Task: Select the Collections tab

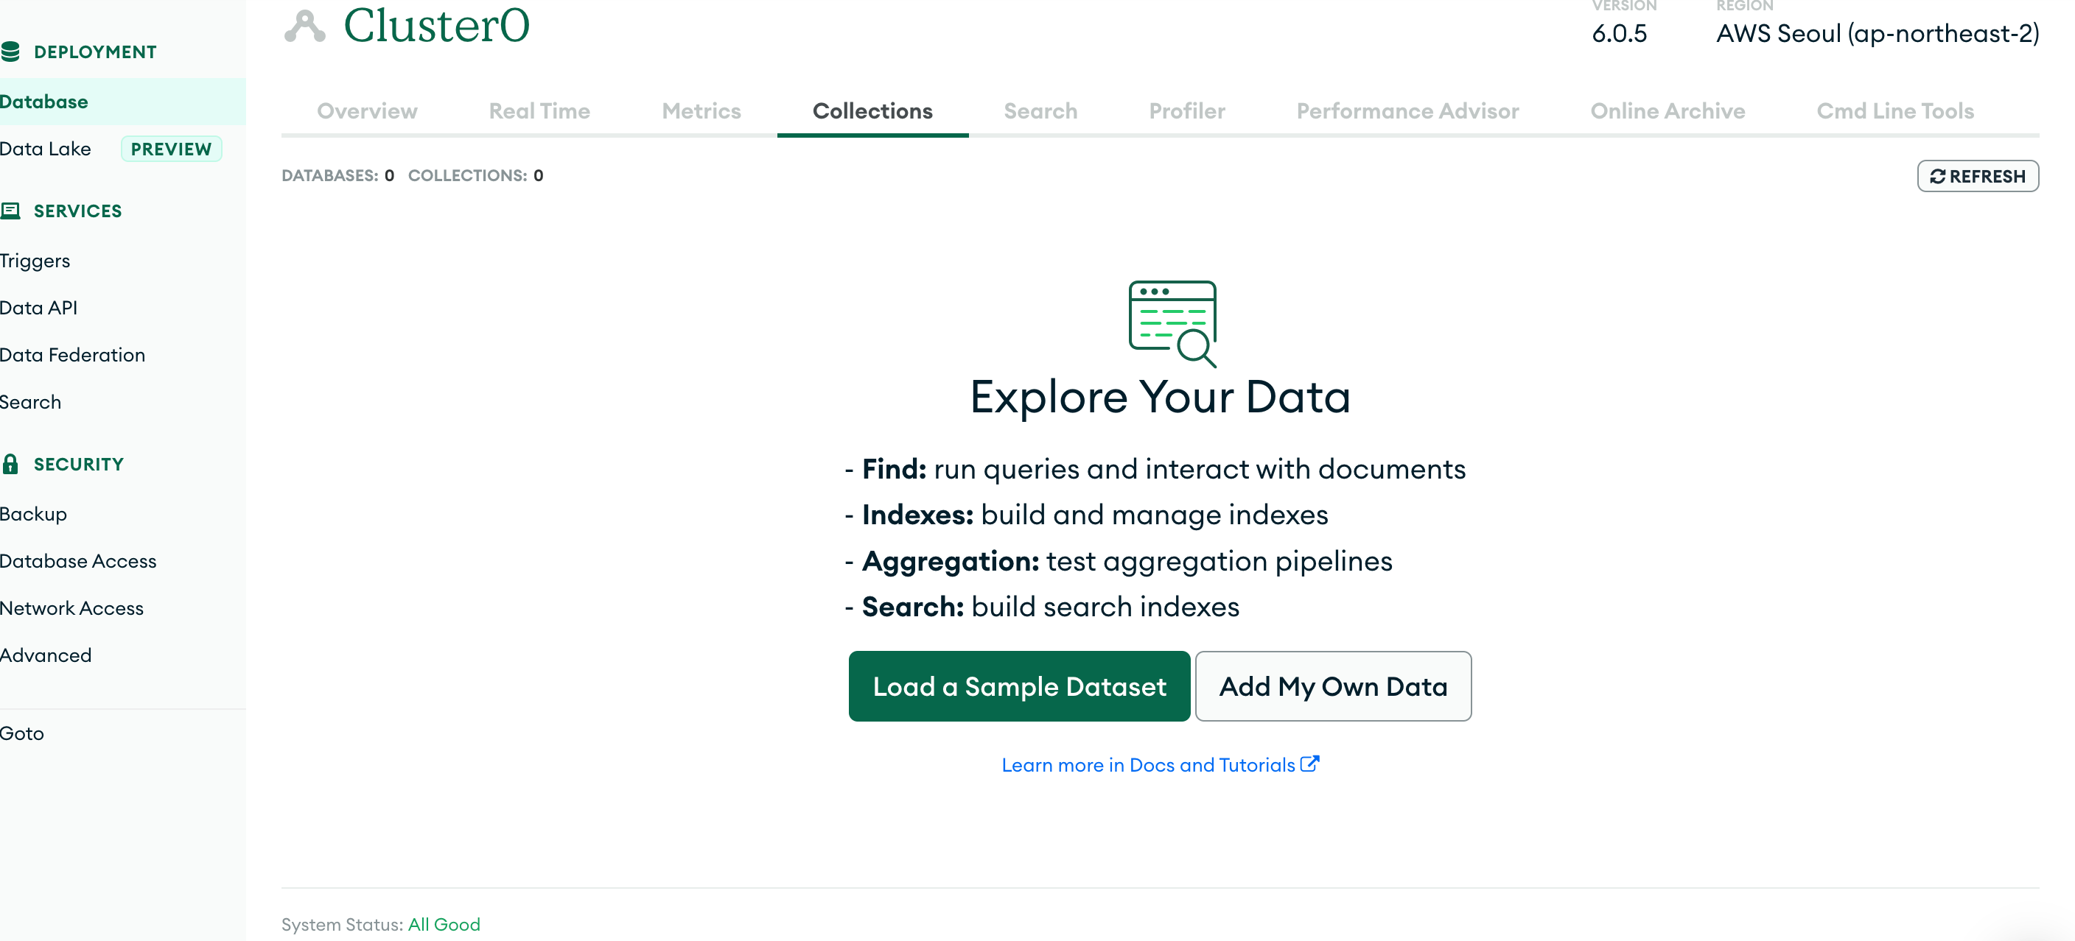Action: 872,111
